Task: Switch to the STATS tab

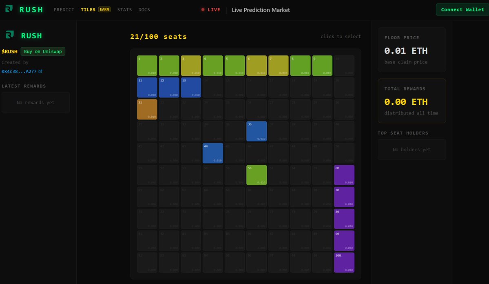Action: (x=124, y=10)
